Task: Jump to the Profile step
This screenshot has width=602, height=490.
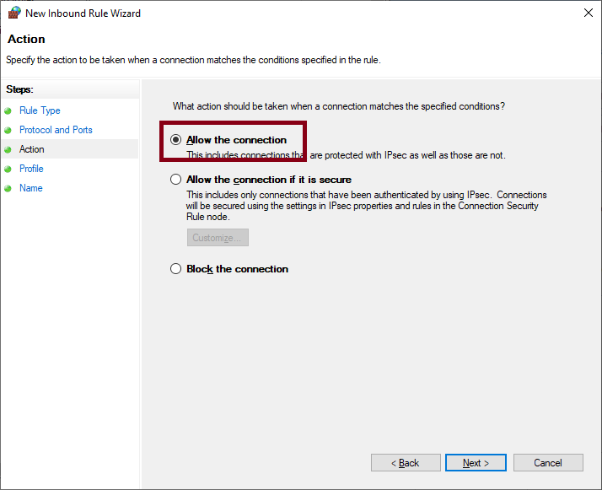Action: 31,169
